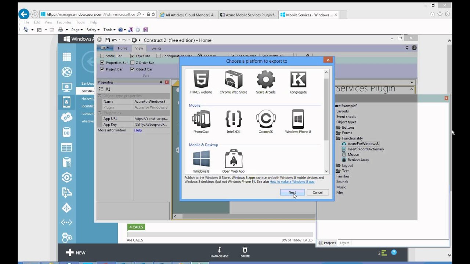Click Undo arrow in Construct 2 title bar
The image size is (470, 264).
(x=114, y=40)
